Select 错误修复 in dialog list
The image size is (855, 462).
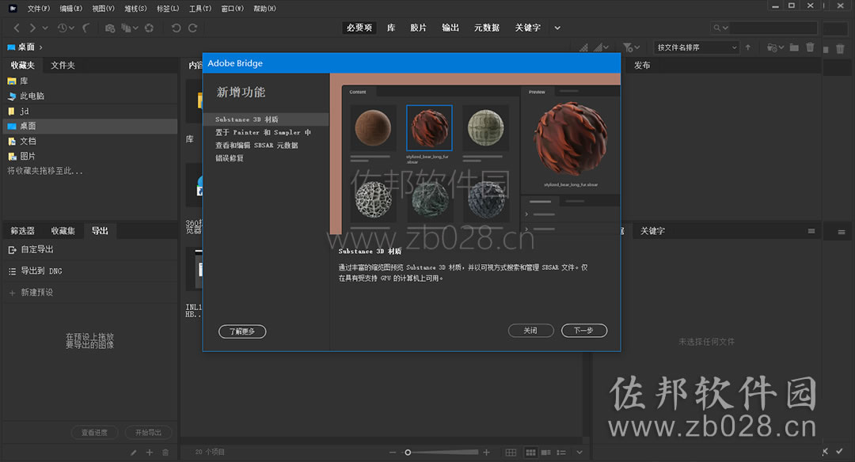[x=230, y=158]
